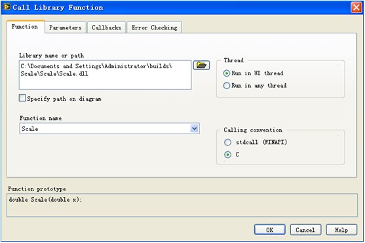Screen dimensions: 365x243
Task: Open Help for this dialog
Action: pos(341,230)
